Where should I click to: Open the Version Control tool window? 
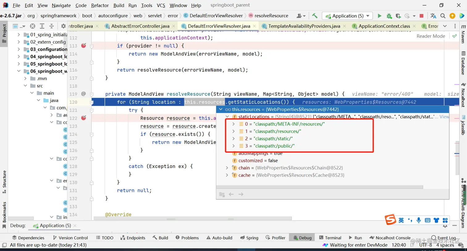70,238
